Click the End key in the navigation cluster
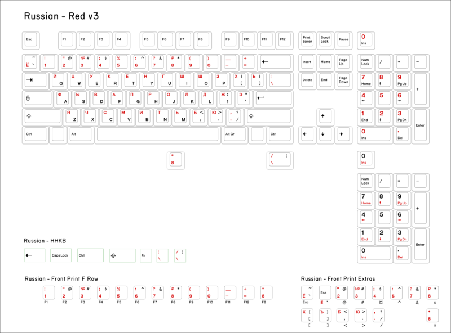This screenshot has height=333, width=451. coord(325,81)
